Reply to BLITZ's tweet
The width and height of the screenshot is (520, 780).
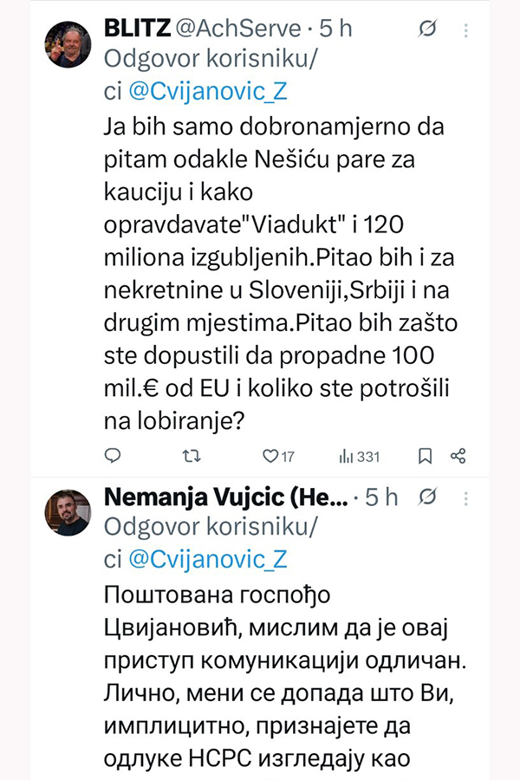tap(113, 455)
